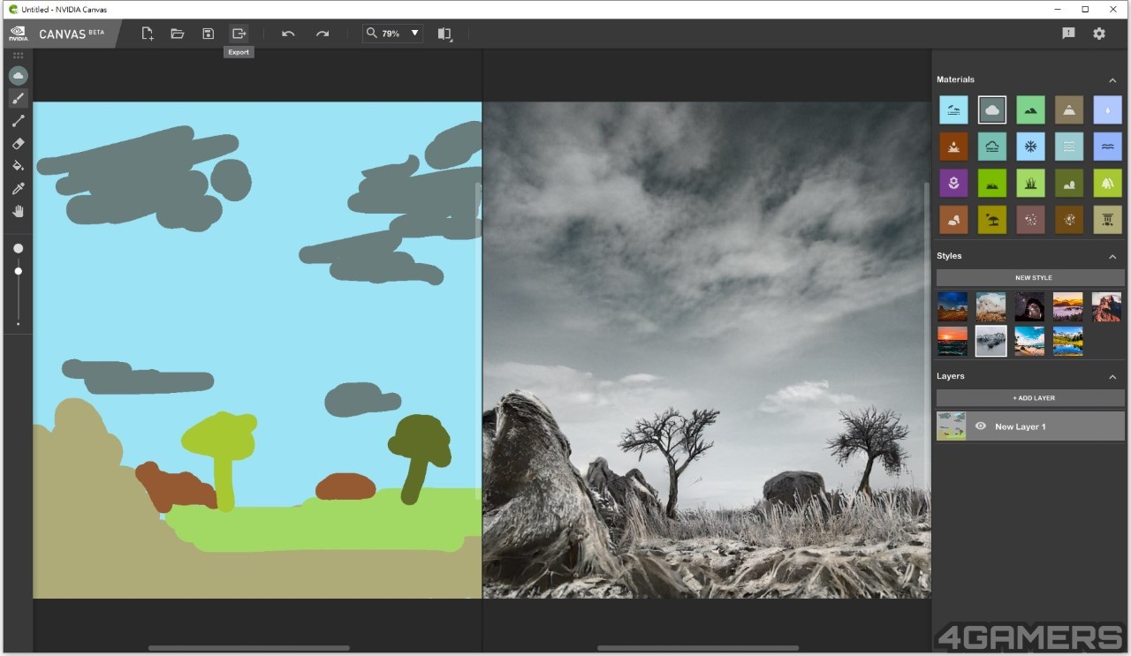Collapse the Layers panel
This screenshot has height=656, width=1131.
click(1112, 377)
